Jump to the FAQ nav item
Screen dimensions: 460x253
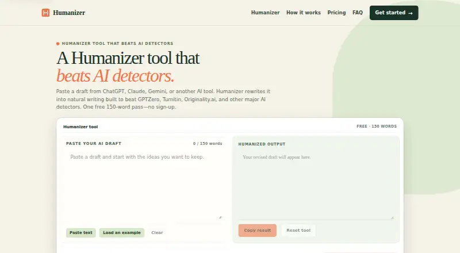pos(357,13)
